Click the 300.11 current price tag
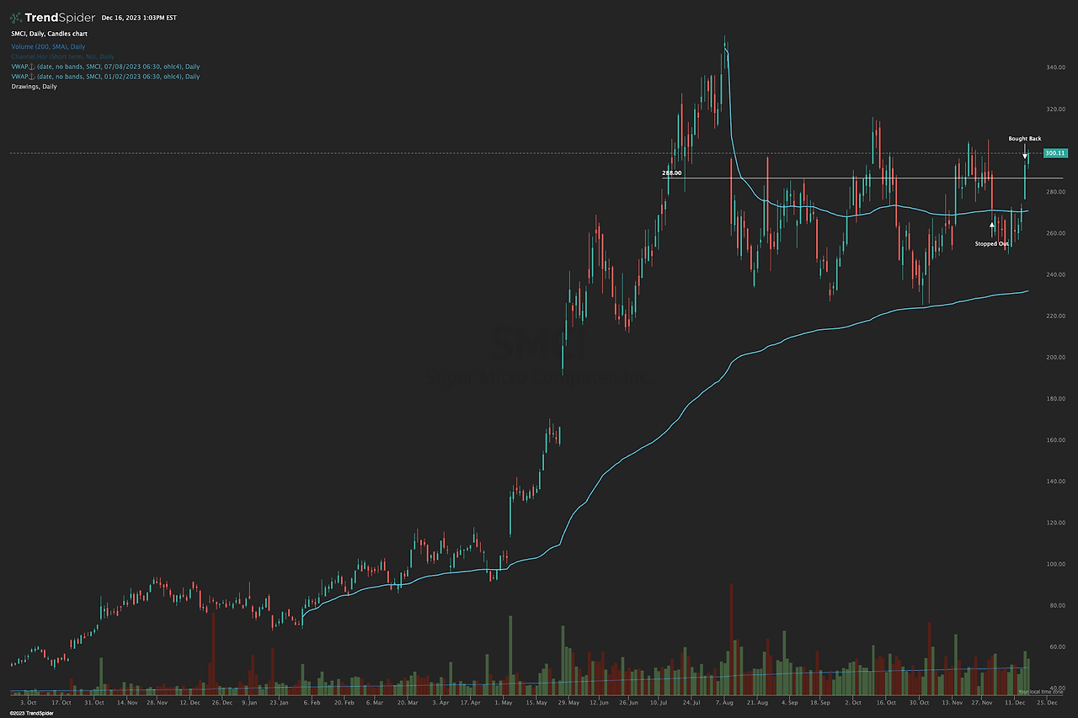This screenshot has height=718, width=1078. (1054, 153)
